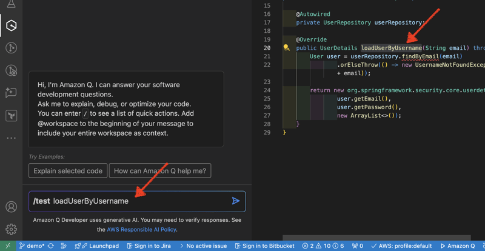This screenshot has height=251, width=485.
Task: Click the Amazon Q greeting message
Action: tap(126, 109)
